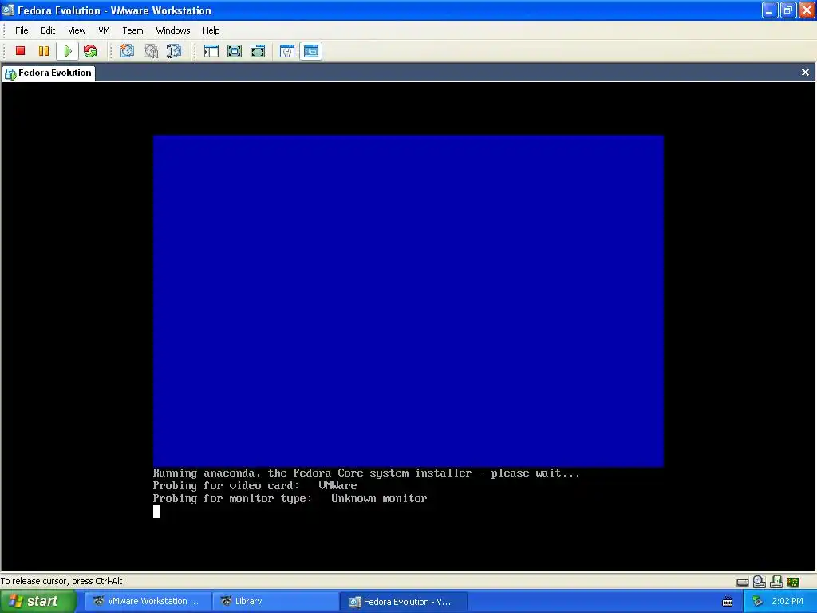Open the summary view wrench window icon
Viewport: 817px width, 613px height.
(x=287, y=51)
